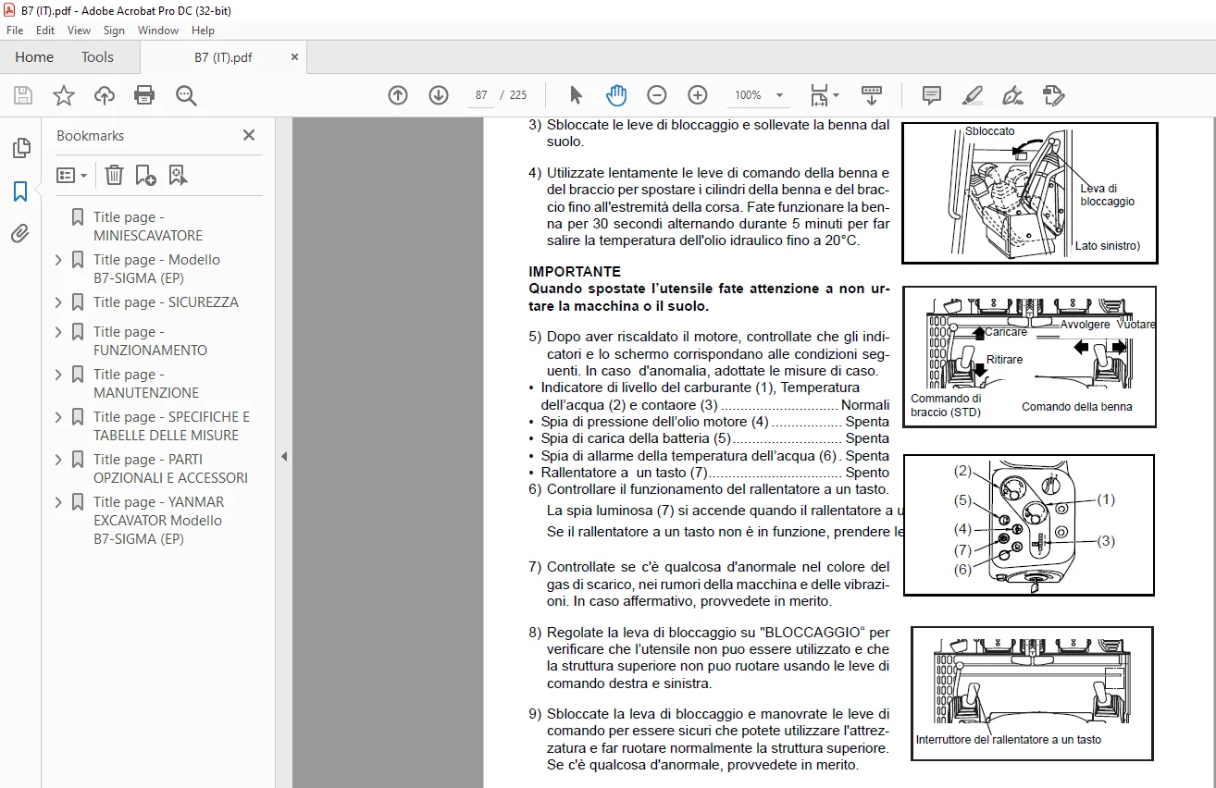Choose the Selection arrow tool
Image resolution: width=1216 pixels, height=788 pixels.
(x=576, y=95)
